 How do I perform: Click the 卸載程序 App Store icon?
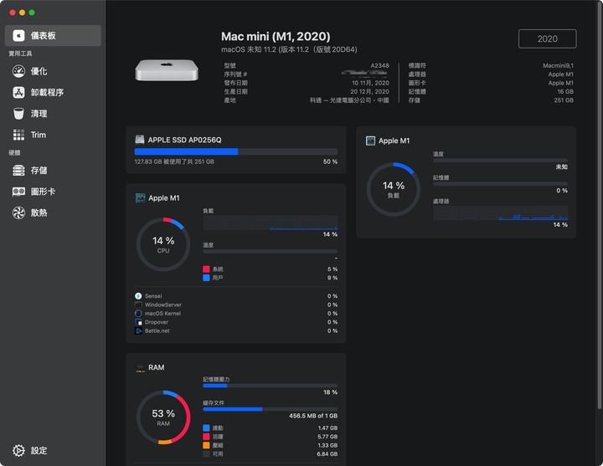click(18, 93)
